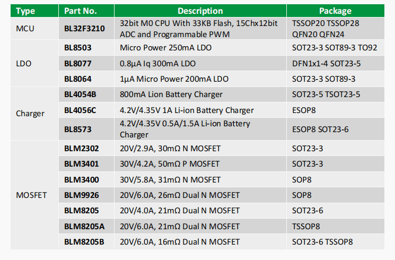Click part number BL8077
The height and width of the screenshot is (260, 395).
78,64
